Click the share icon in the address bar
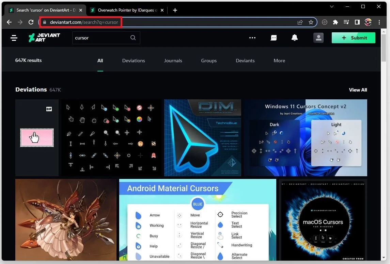This screenshot has width=390, height=264. 299,22
